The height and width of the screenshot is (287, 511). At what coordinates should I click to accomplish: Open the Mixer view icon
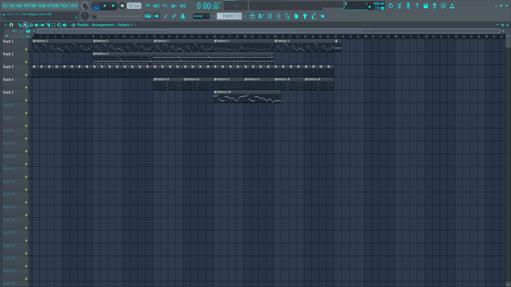(x=279, y=16)
